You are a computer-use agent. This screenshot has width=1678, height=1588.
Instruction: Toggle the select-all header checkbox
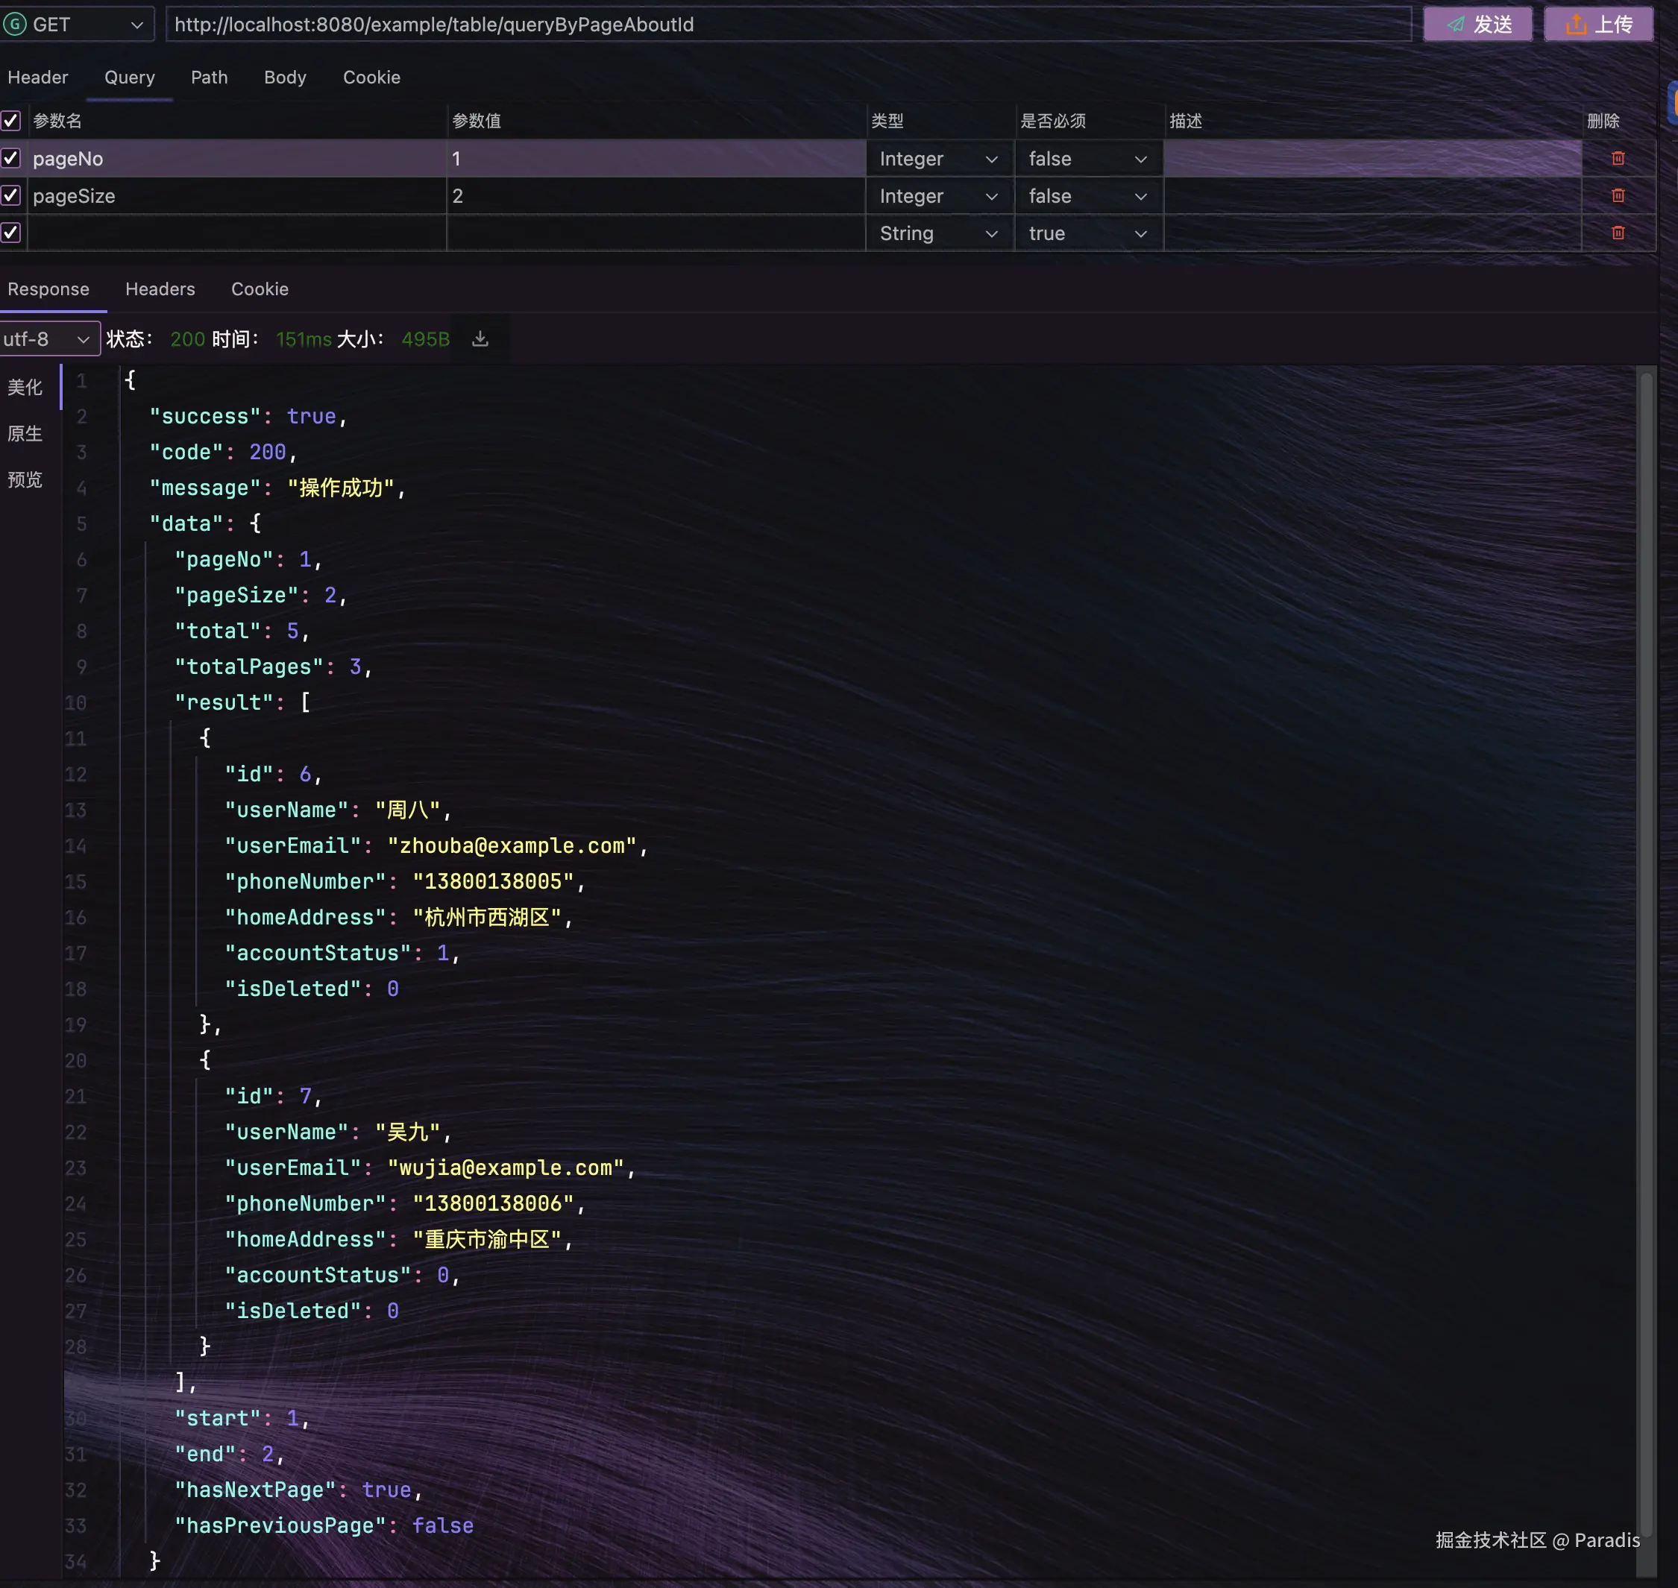pos(11,121)
